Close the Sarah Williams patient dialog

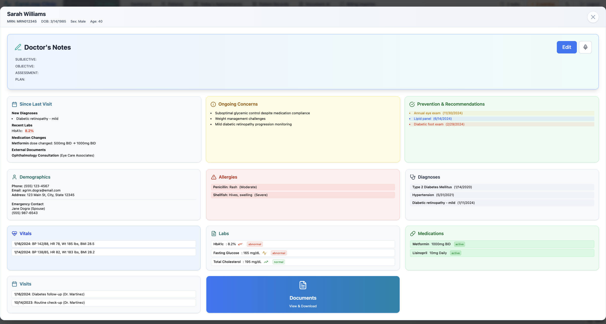pyautogui.click(x=593, y=17)
